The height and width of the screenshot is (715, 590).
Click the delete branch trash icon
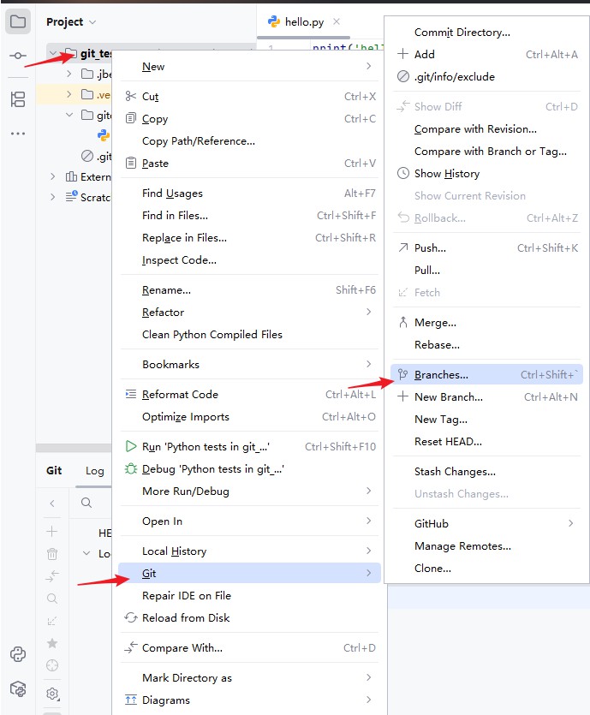tap(52, 554)
